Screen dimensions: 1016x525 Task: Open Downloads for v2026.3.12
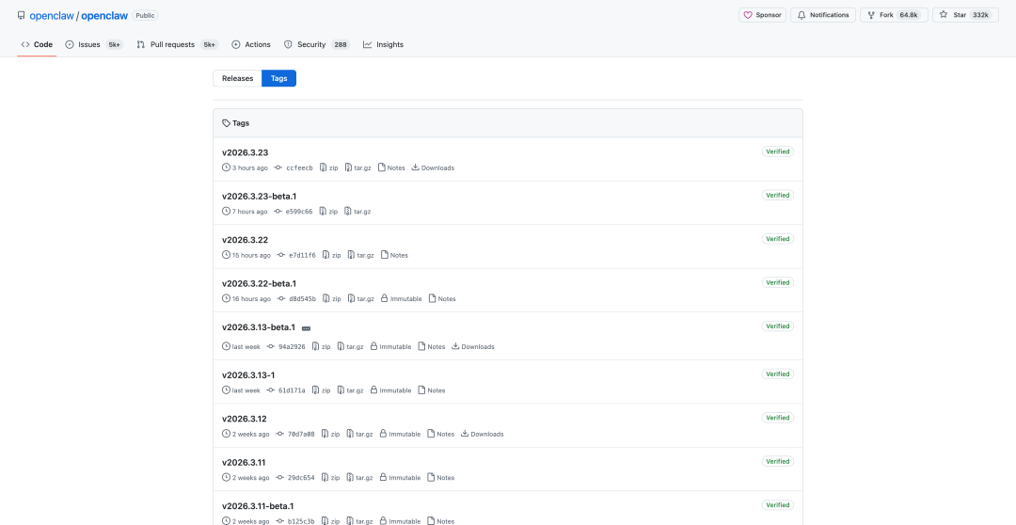point(482,434)
